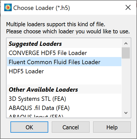137x139 pixels.
Task: Click the empty scrollbar track below the thumb
Action: tap(126, 84)
